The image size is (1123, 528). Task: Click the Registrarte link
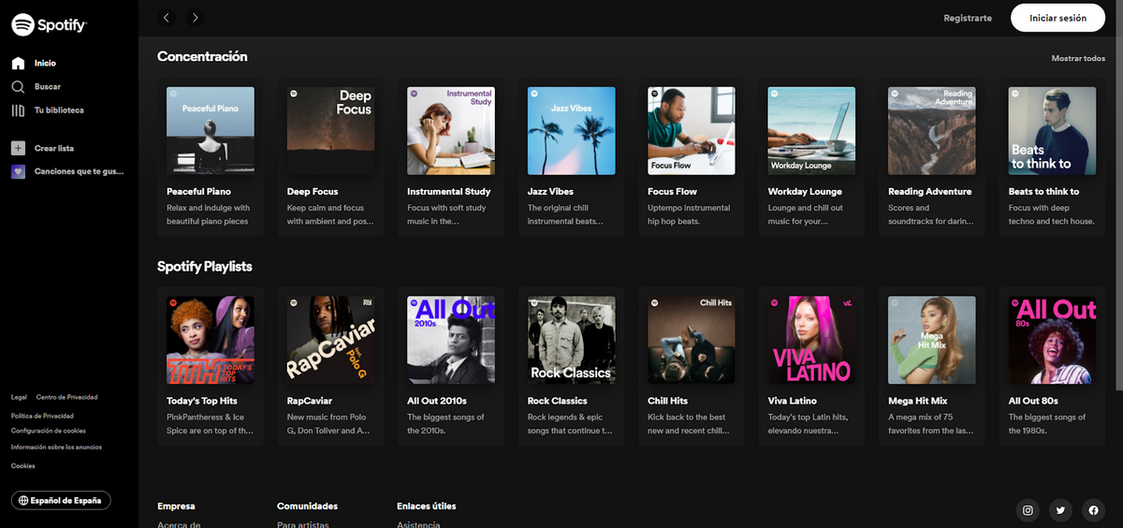pyautogui.click(x=968, y=18)
